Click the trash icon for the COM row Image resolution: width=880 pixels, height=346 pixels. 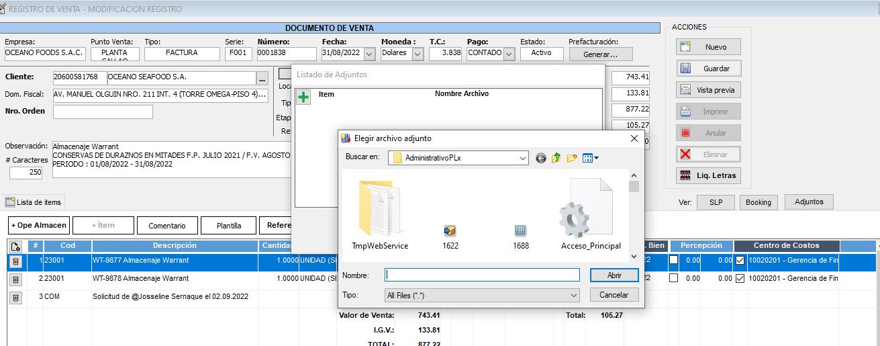coord(16,297)
